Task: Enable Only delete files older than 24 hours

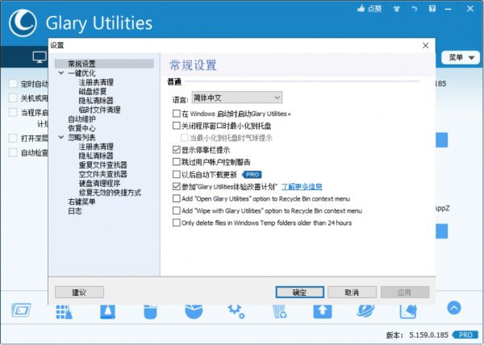Action: [x=176, y=223]
